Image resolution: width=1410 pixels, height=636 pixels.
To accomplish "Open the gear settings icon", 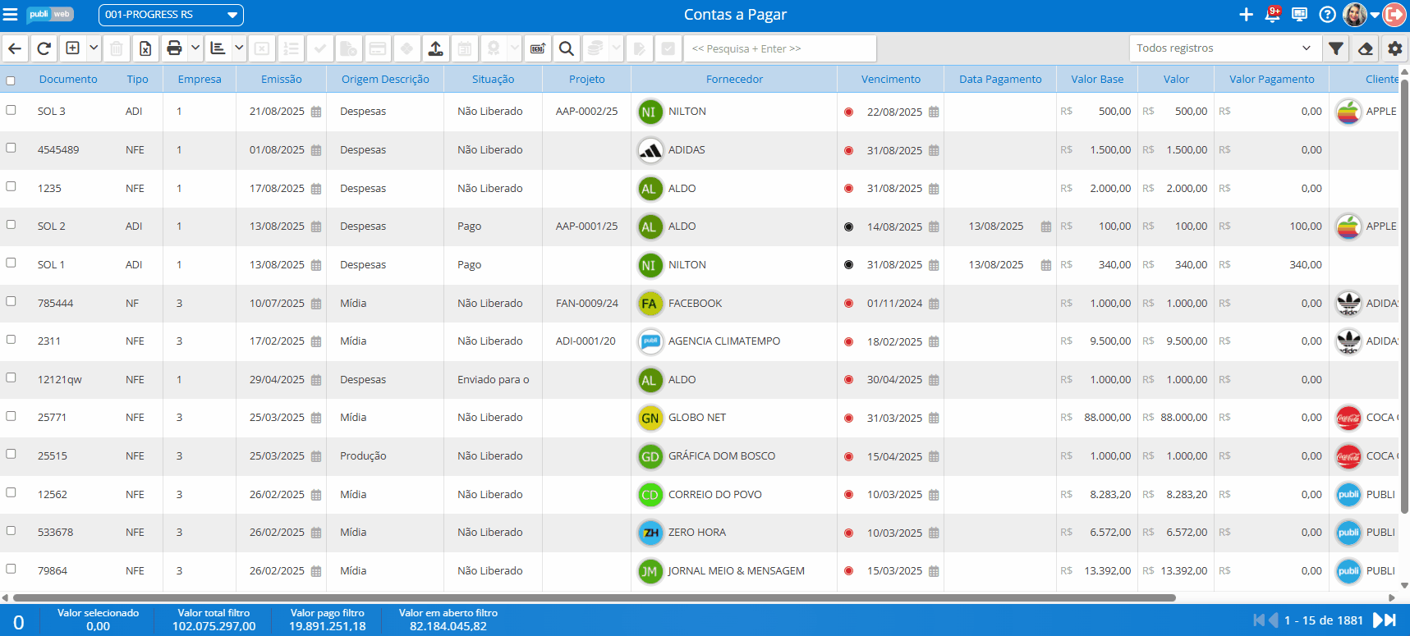I will [1394, 48].
